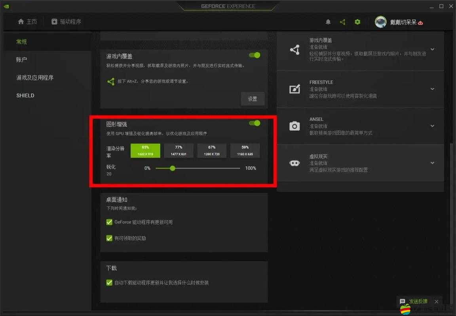Expand the FREESTYLE section chevron
The image size is (456, 316).
[432, 88]
